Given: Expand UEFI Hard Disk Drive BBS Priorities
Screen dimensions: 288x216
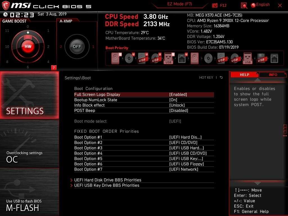Looking at the screenshot, I should pyautogui.click(x=107, y=180).
